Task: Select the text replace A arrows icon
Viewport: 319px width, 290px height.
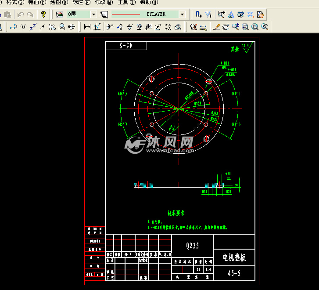Action: point(168,27)
